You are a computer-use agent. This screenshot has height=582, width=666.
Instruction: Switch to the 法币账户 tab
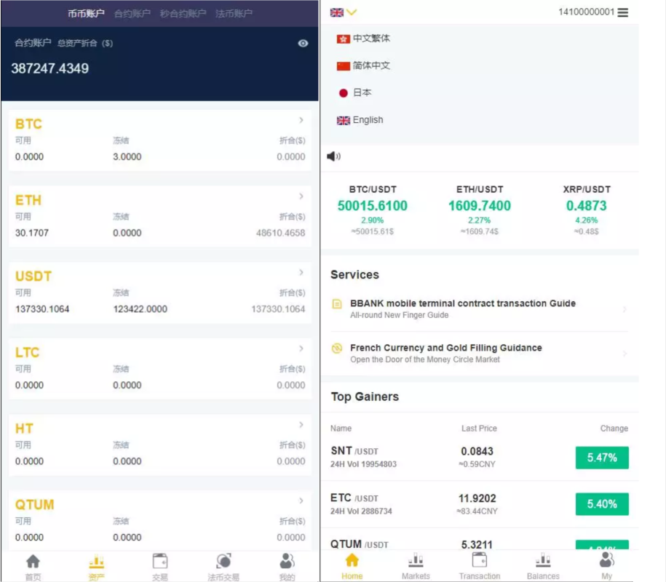(x=234, y=14)
